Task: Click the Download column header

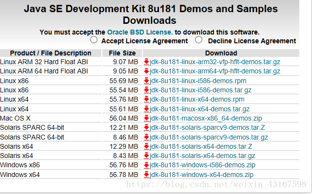Action: [221, 53]
